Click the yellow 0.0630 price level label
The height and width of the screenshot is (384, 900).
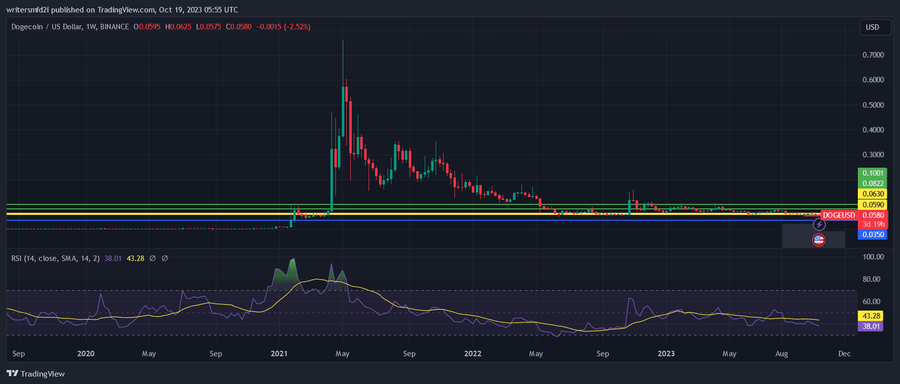pos(873,194)
